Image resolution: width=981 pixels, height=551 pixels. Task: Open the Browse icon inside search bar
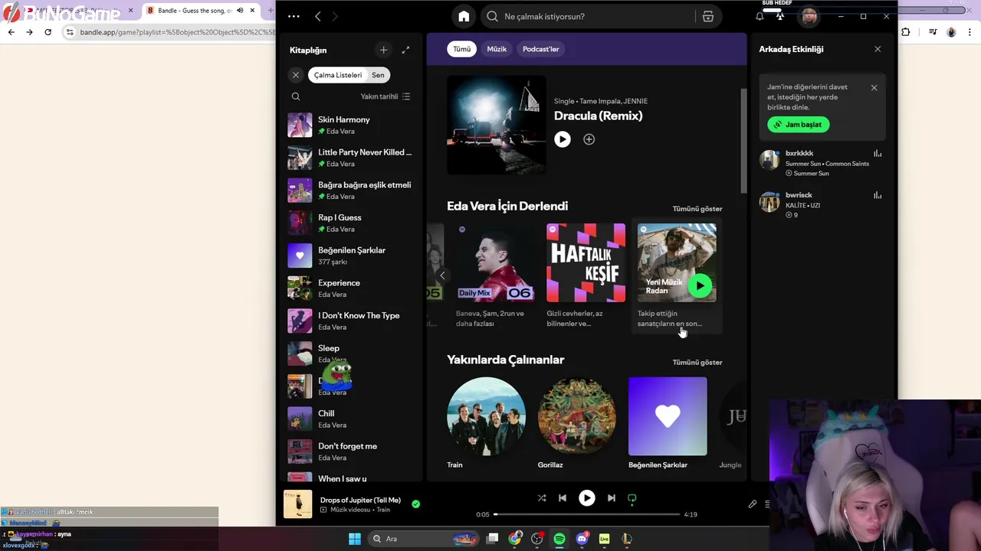pos(707,16)
